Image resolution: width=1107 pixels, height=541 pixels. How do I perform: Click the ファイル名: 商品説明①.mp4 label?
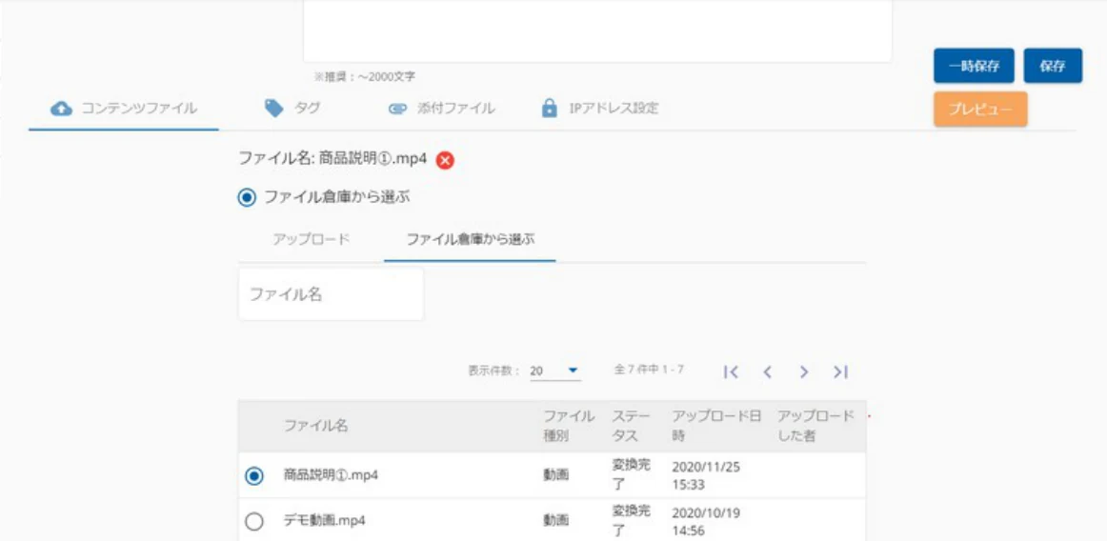[333, 159]
